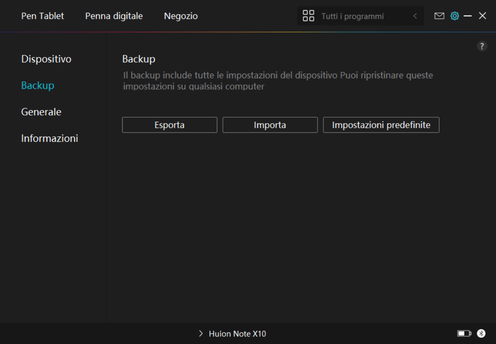Restore with Impostazioni predefinite button
The width and height of the screenshot is (496, 344).
pyautogui.click(x=381, y=125)
